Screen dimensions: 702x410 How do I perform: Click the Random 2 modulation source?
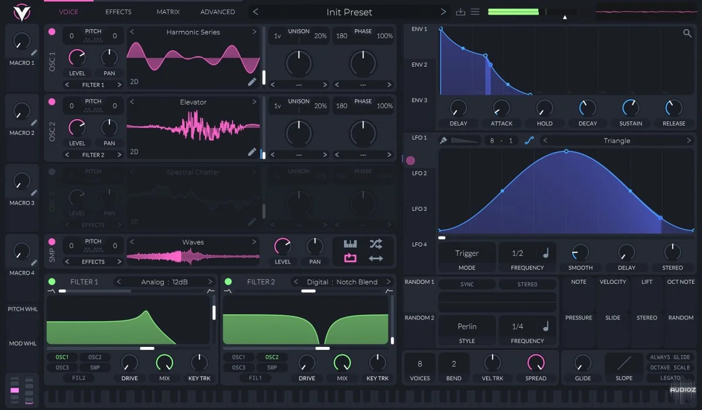tap(419, 318)
